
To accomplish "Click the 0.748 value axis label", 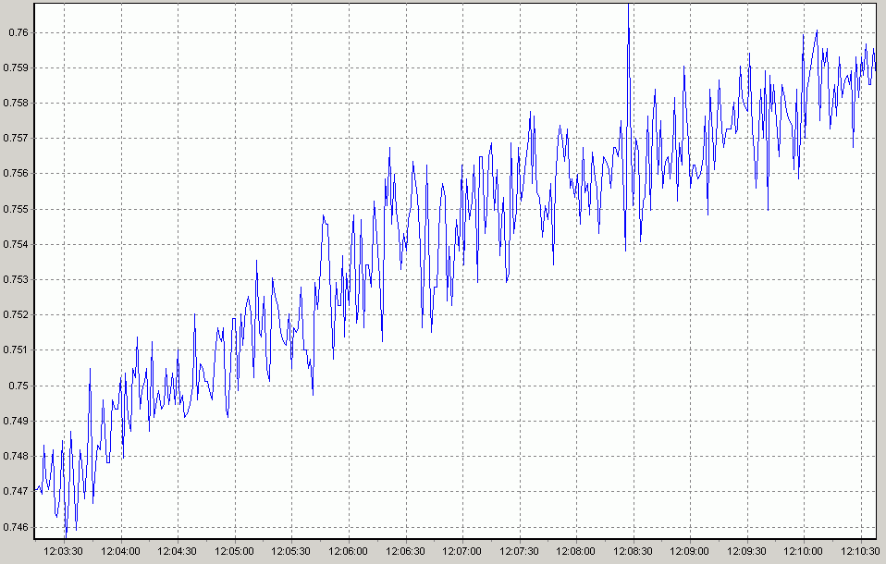I will 17,456.
